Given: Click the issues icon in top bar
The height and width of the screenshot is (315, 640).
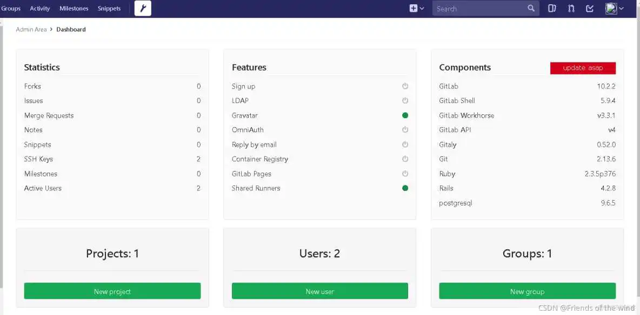Looking at the screenshot, I should click(552, 9).
